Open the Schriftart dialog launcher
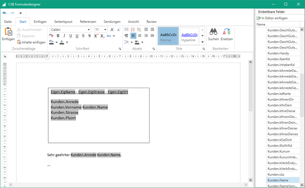 click(120, 49)
